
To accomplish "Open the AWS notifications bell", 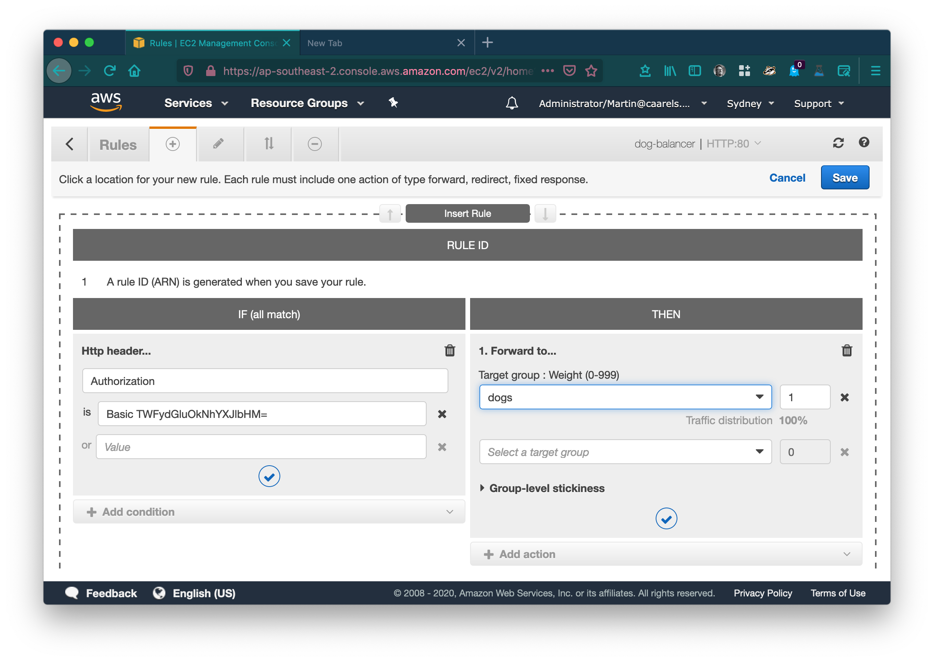I will pos(512,103).
